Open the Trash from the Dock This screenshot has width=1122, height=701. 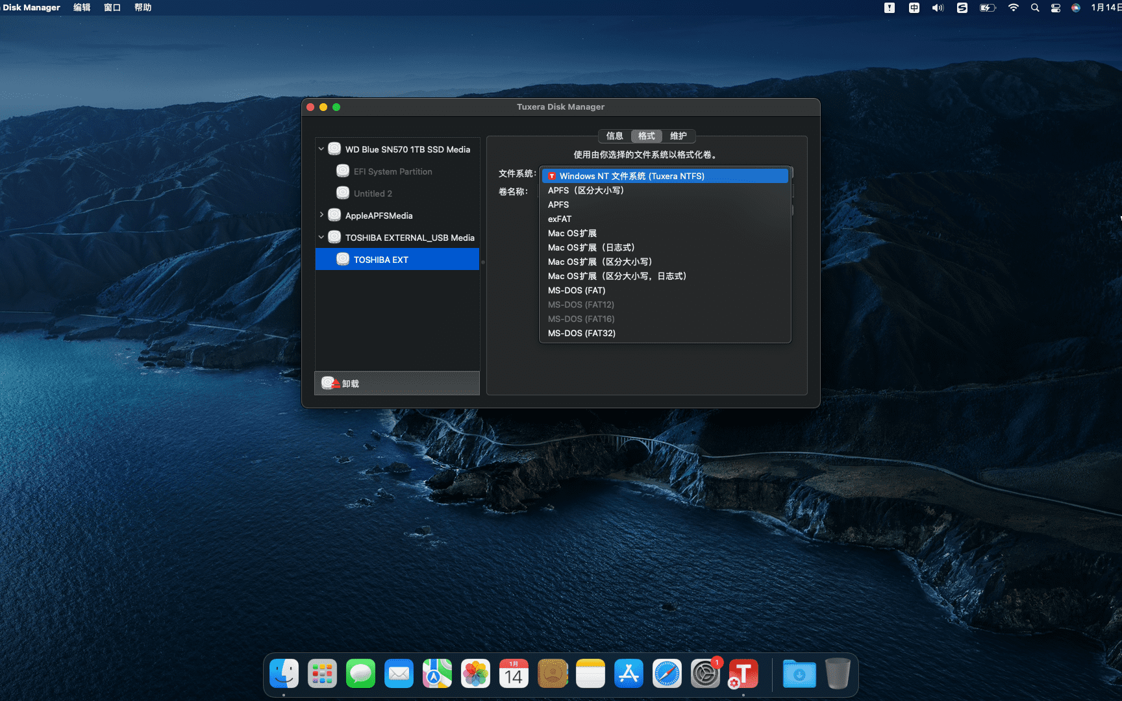(x=838, y=674)
